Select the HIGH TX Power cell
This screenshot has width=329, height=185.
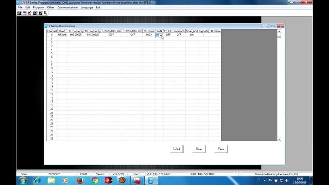point(149,35)
